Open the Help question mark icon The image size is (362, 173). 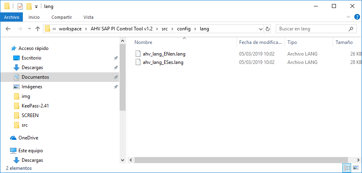coord(356,17)
